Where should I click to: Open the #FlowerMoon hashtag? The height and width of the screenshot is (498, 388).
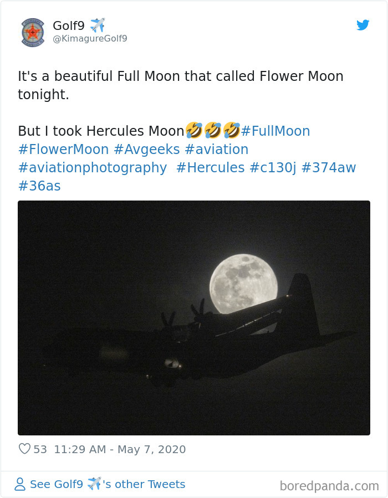[x=64, y=149]
